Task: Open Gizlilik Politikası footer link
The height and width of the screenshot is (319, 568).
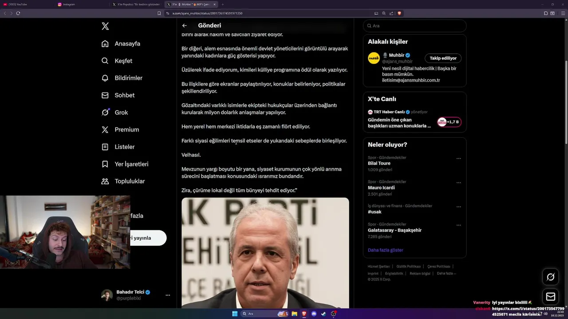Action: coord(409,266)
